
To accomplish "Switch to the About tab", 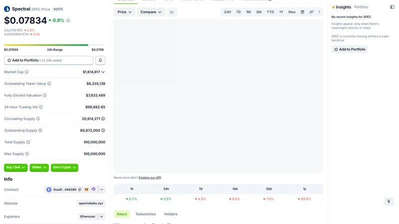I will (122, 214).
